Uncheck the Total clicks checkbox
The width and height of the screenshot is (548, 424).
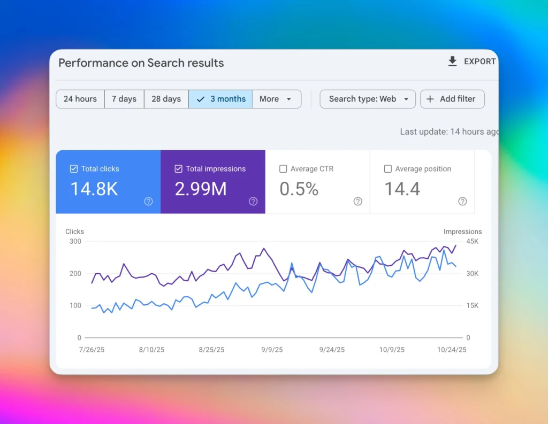74,169
